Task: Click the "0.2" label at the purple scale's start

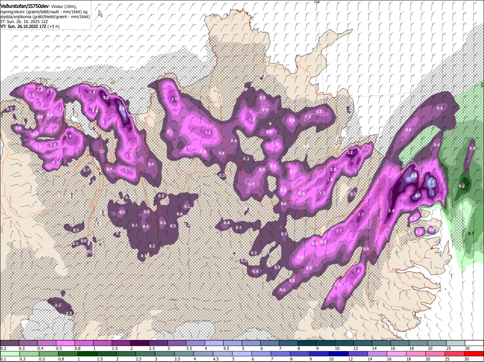Action: pos(3,348)
